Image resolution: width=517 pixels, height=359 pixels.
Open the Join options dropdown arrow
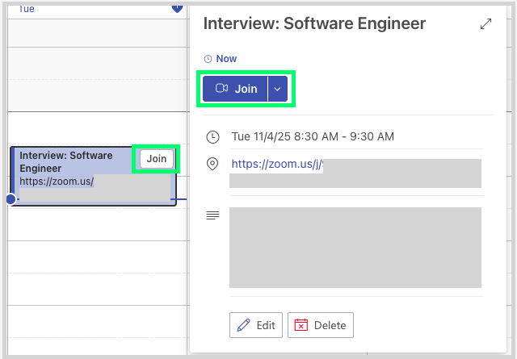(277, 89)
